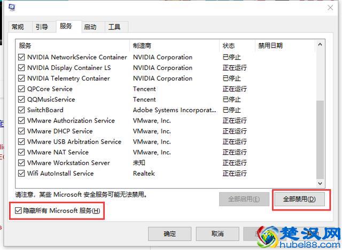
Task: Click the 禁用日期 column header
Action: point(285,45)
